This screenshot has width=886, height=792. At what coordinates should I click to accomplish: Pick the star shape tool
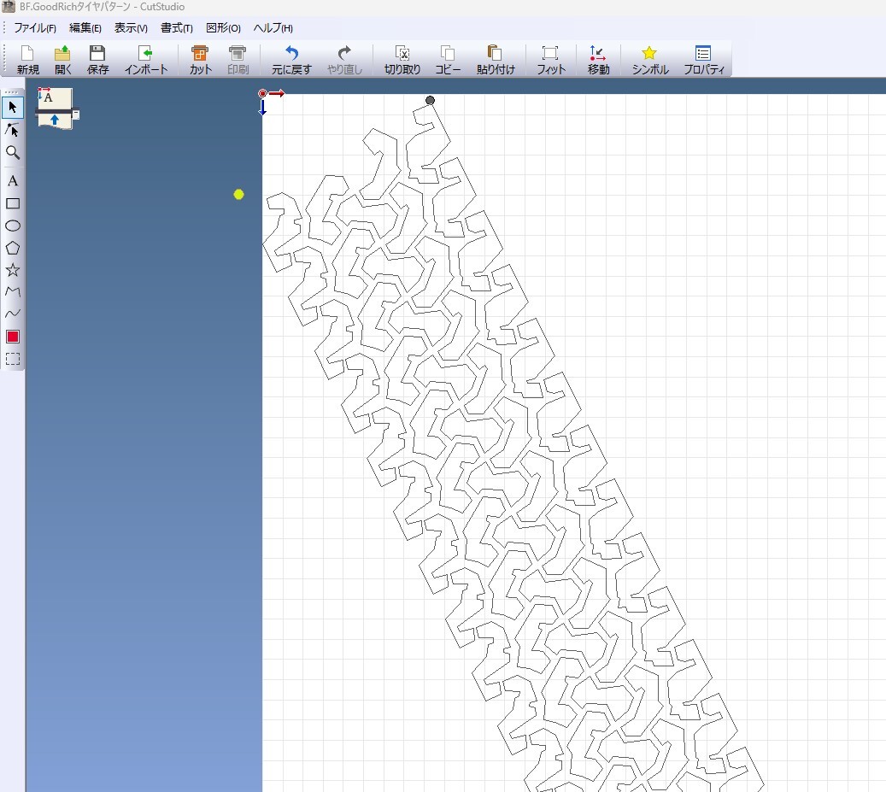(13, 270)
